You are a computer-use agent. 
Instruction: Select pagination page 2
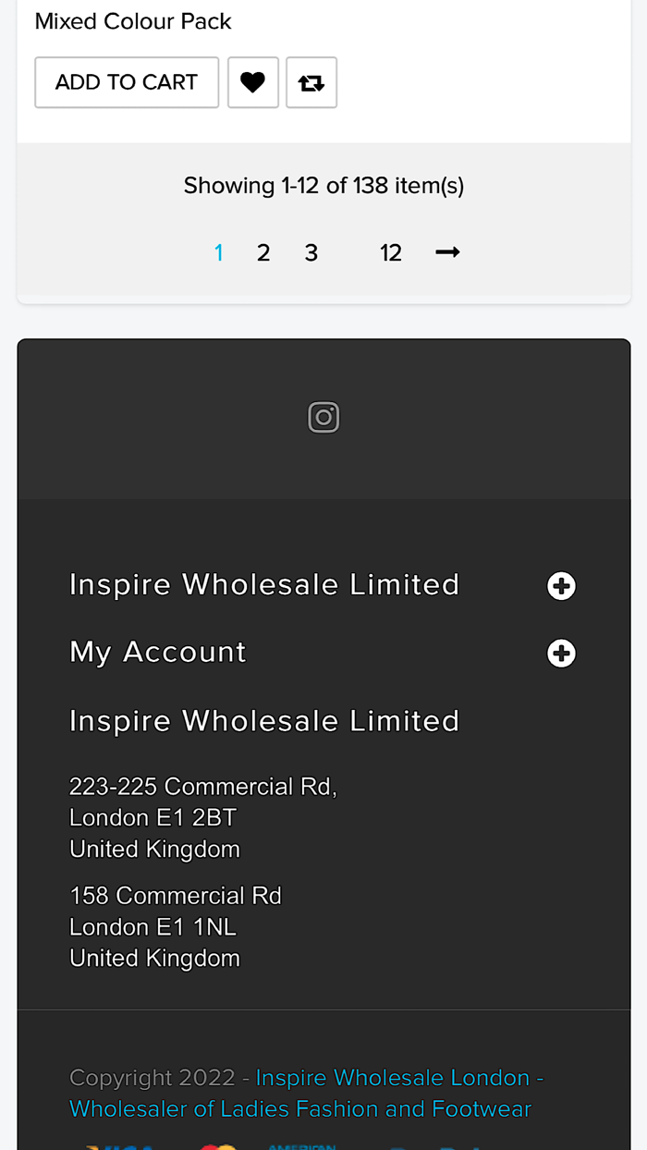[x=263, y=251]
